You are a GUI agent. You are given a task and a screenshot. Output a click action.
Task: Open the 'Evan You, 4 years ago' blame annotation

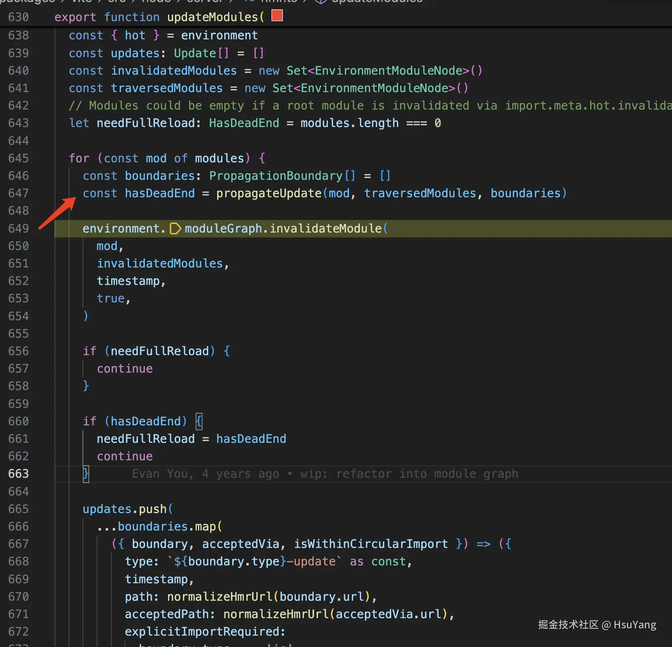click(x=325, y=474)
